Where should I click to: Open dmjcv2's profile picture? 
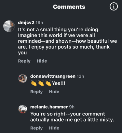9,26
